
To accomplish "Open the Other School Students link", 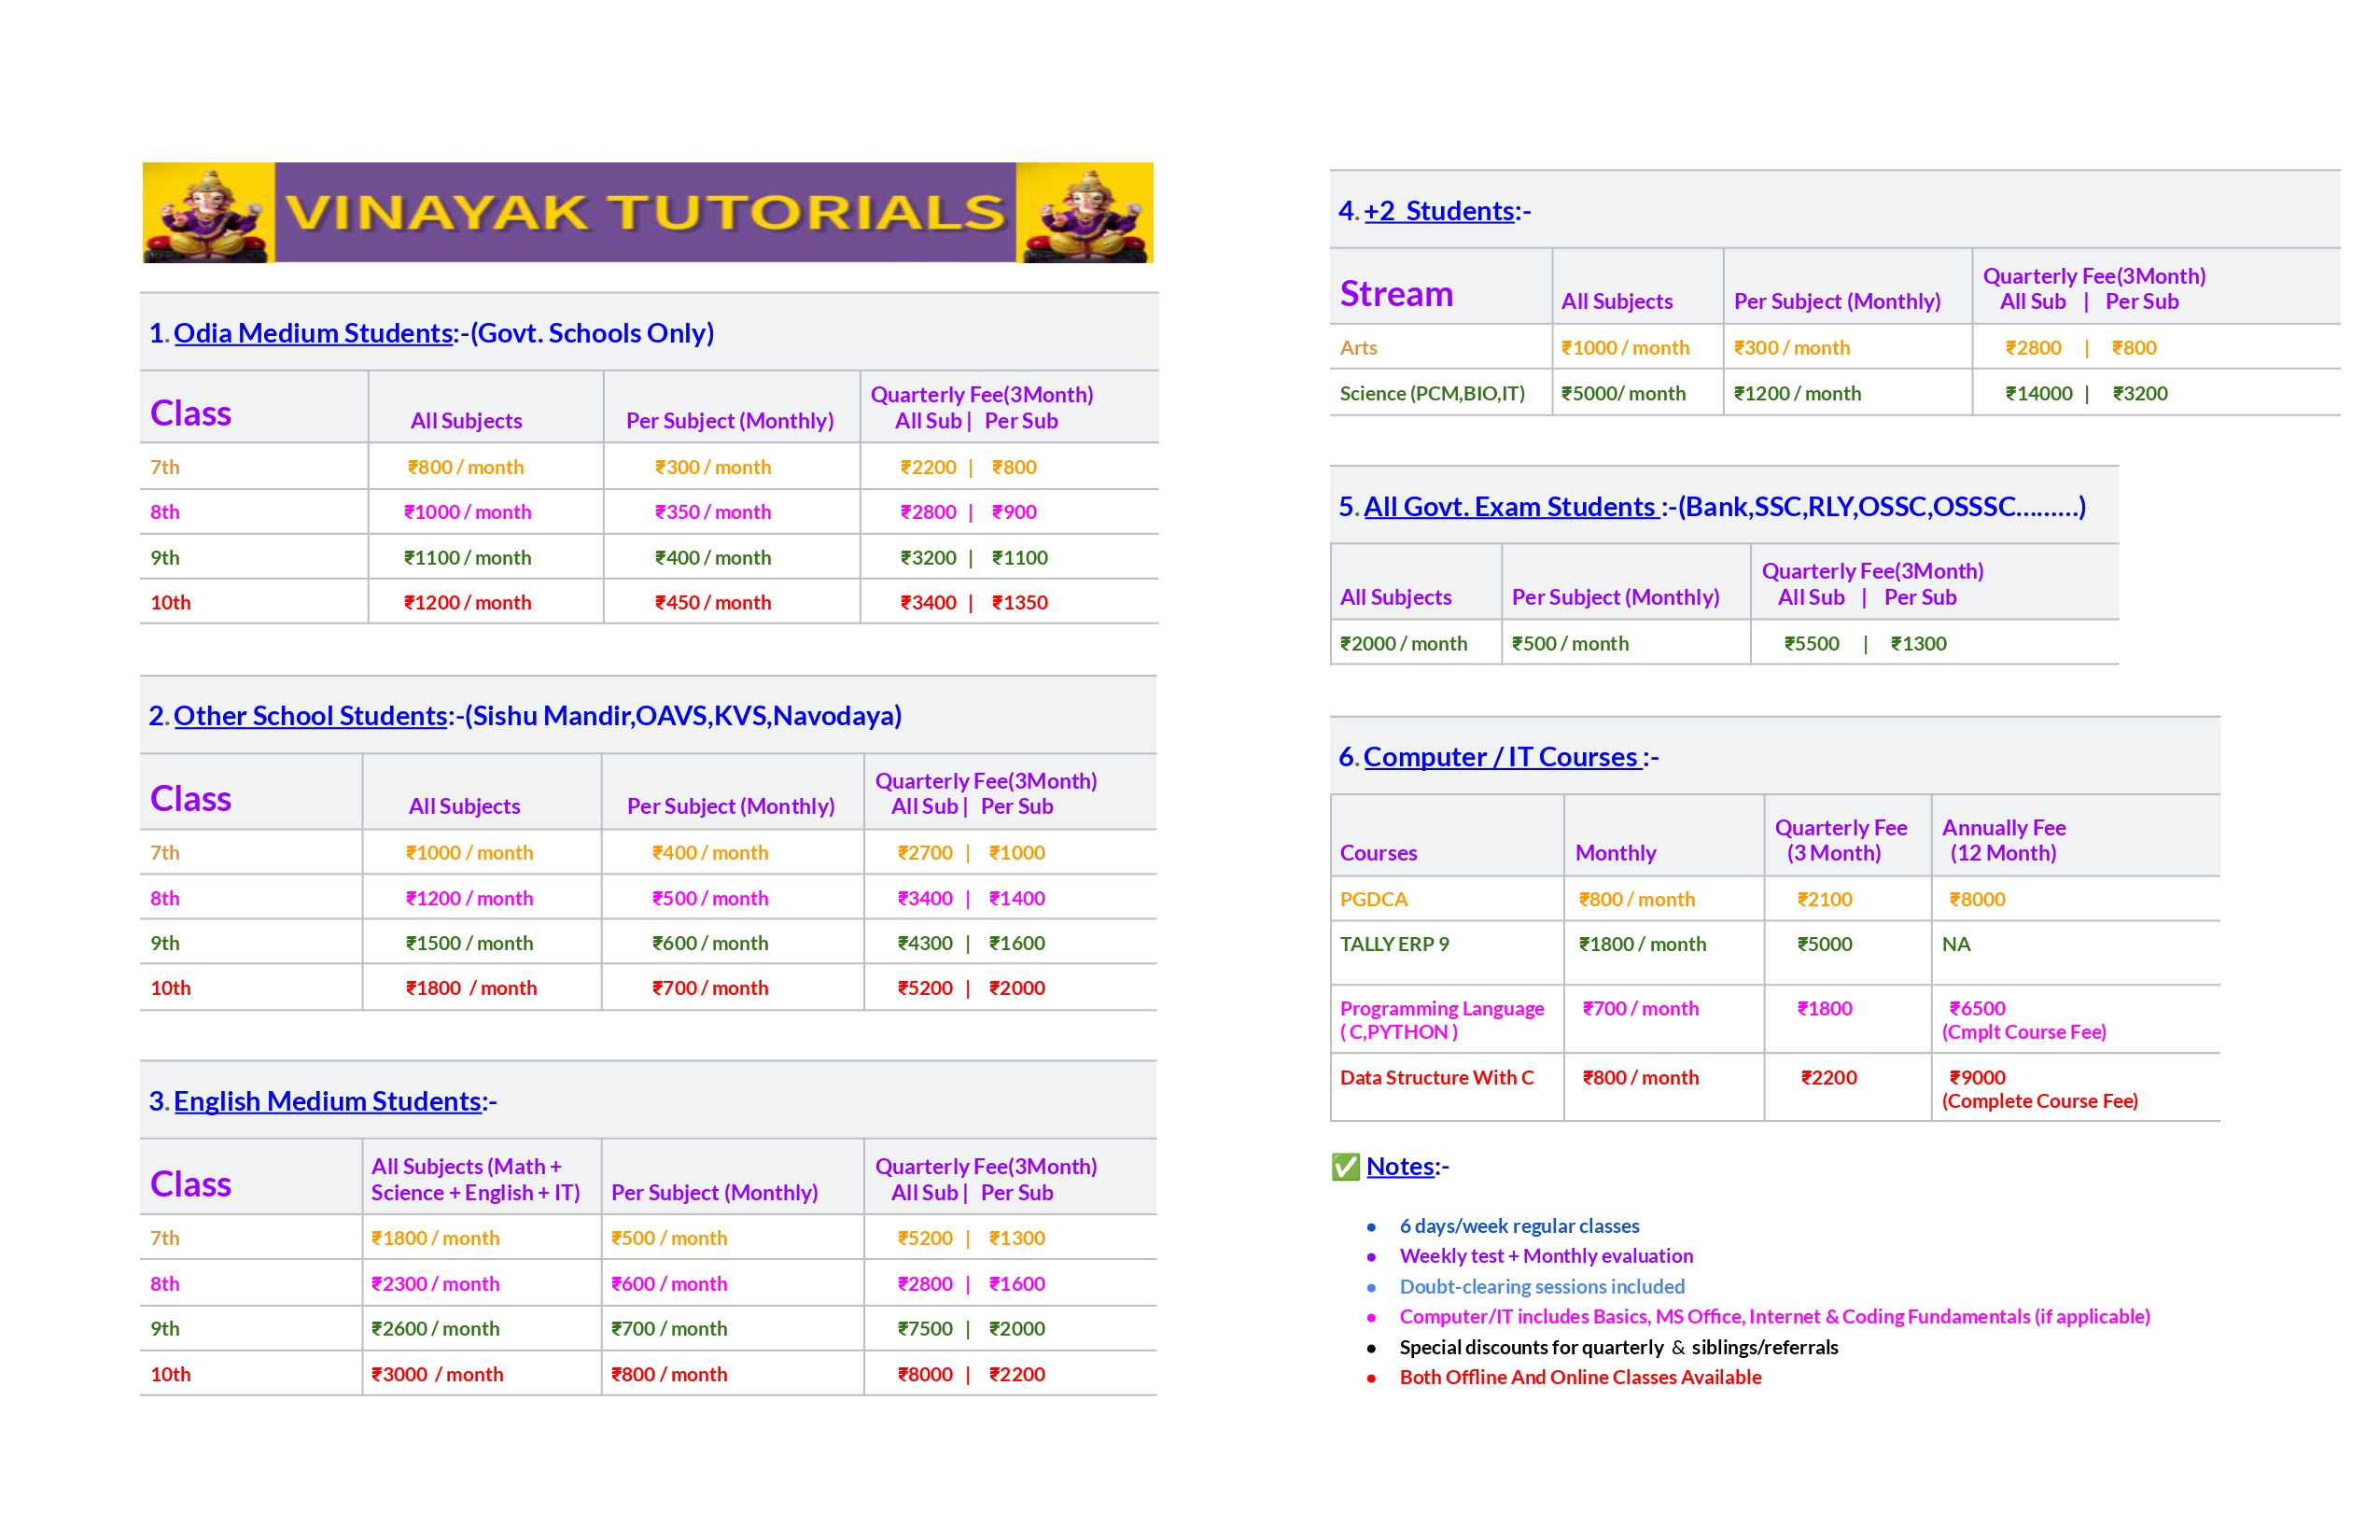I will [x=311, y=716].
